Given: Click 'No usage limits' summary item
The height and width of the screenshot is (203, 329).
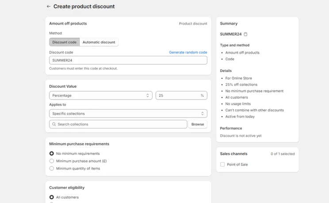Looking at the screenshot, I should 238,104.
